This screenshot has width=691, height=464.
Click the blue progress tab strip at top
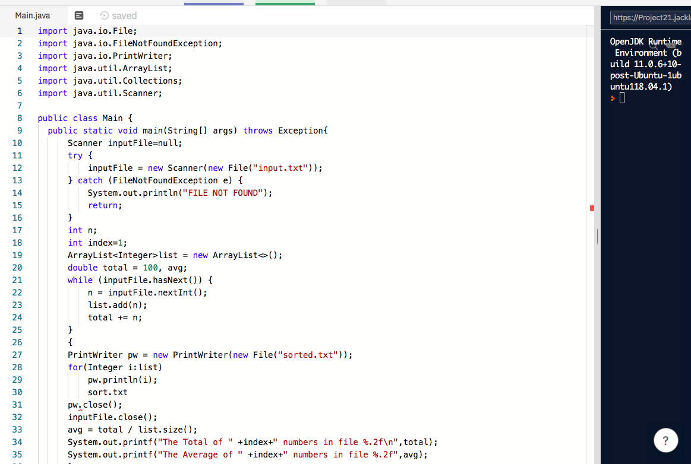pyautogui.click(x=214, y=4)
